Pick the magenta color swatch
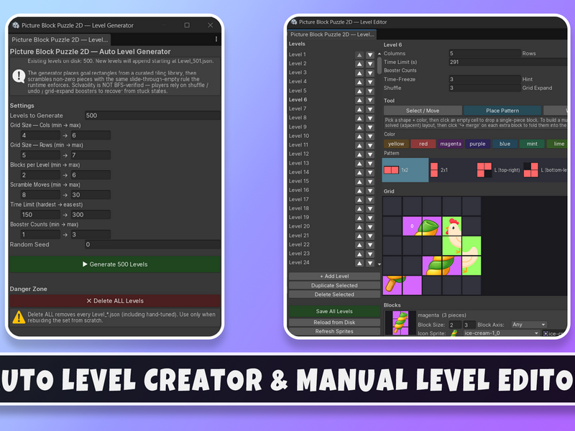 click(451, 144)
